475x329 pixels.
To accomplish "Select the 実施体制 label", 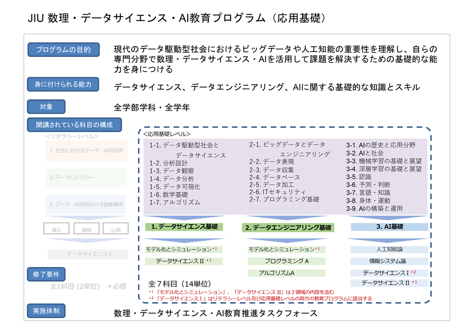I will pyautogui.click(x=46, y=311).
